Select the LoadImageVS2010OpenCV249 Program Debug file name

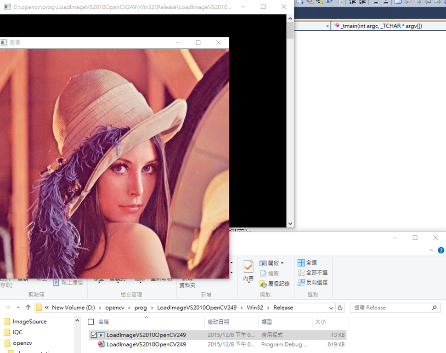tap(146, 344)
